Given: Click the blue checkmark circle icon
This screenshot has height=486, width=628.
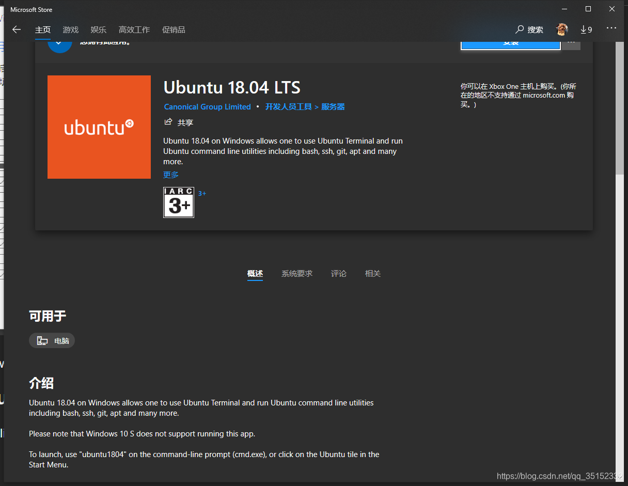Looking at the screenshot, I should coord(59,46).
